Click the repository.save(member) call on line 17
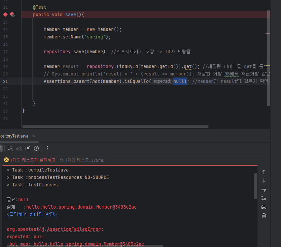 (x=75, y=52)
